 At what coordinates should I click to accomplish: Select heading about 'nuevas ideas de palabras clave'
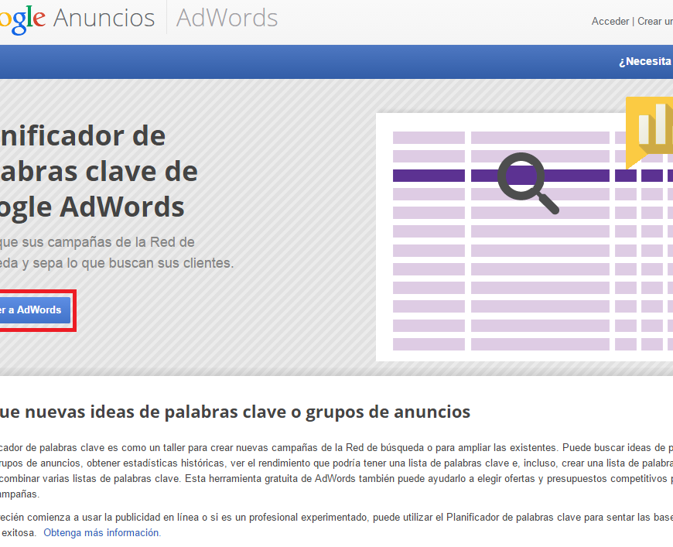click(235, 412)
